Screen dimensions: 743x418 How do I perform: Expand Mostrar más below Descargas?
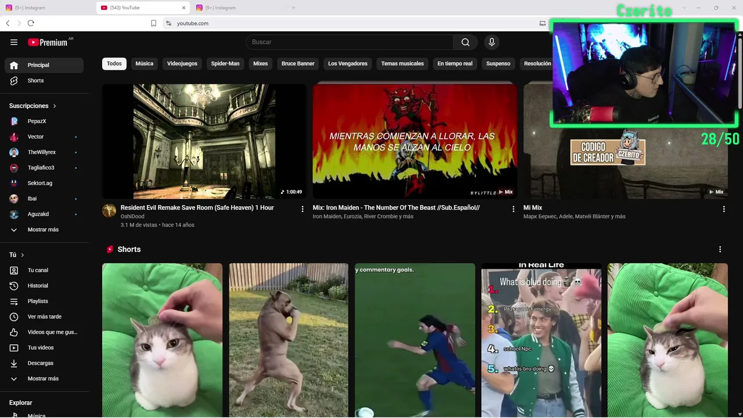coord(44,379)
